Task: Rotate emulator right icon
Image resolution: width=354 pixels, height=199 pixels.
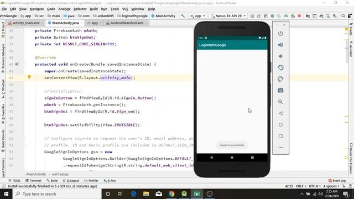Action: pyautogui.click(x=280, y=79)
